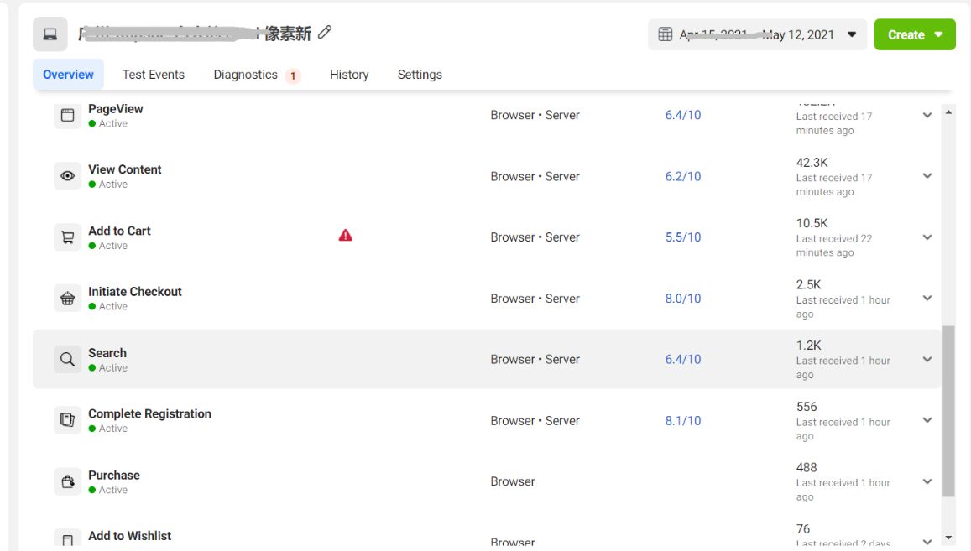Click the View Content eye icon

pyautogui.click(x=68, y=176)
